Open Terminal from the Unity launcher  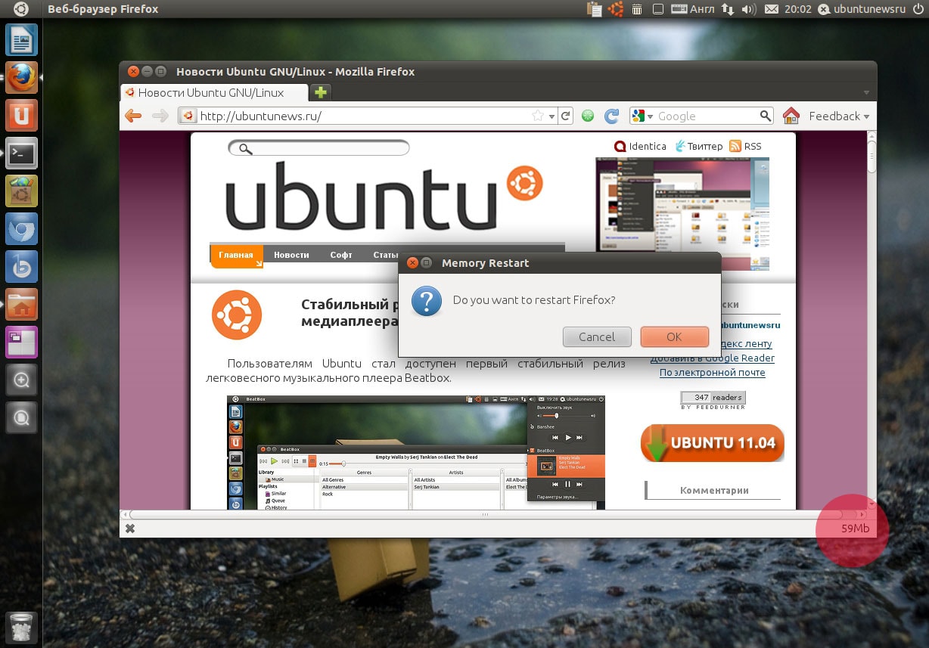point(21,154)
